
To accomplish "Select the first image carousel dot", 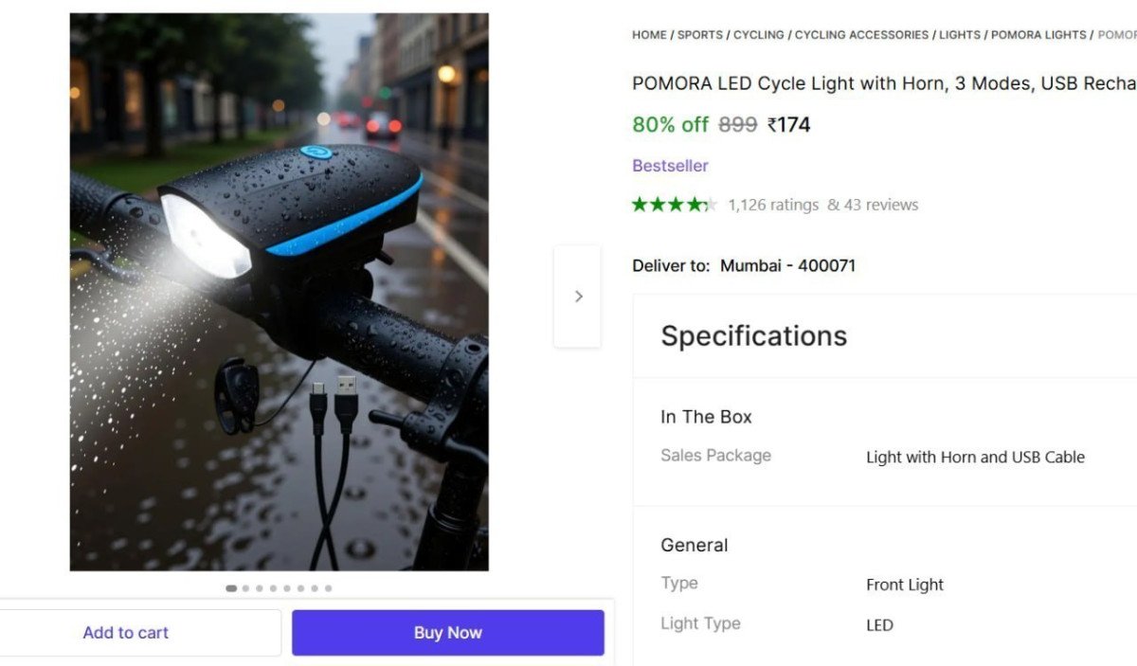I will pos(231,588).
